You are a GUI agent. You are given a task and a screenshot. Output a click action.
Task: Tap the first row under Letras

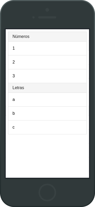47,100
